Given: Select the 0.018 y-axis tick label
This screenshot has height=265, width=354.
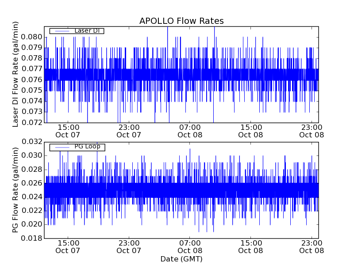Looking at the screenshot, I should 32,238.
